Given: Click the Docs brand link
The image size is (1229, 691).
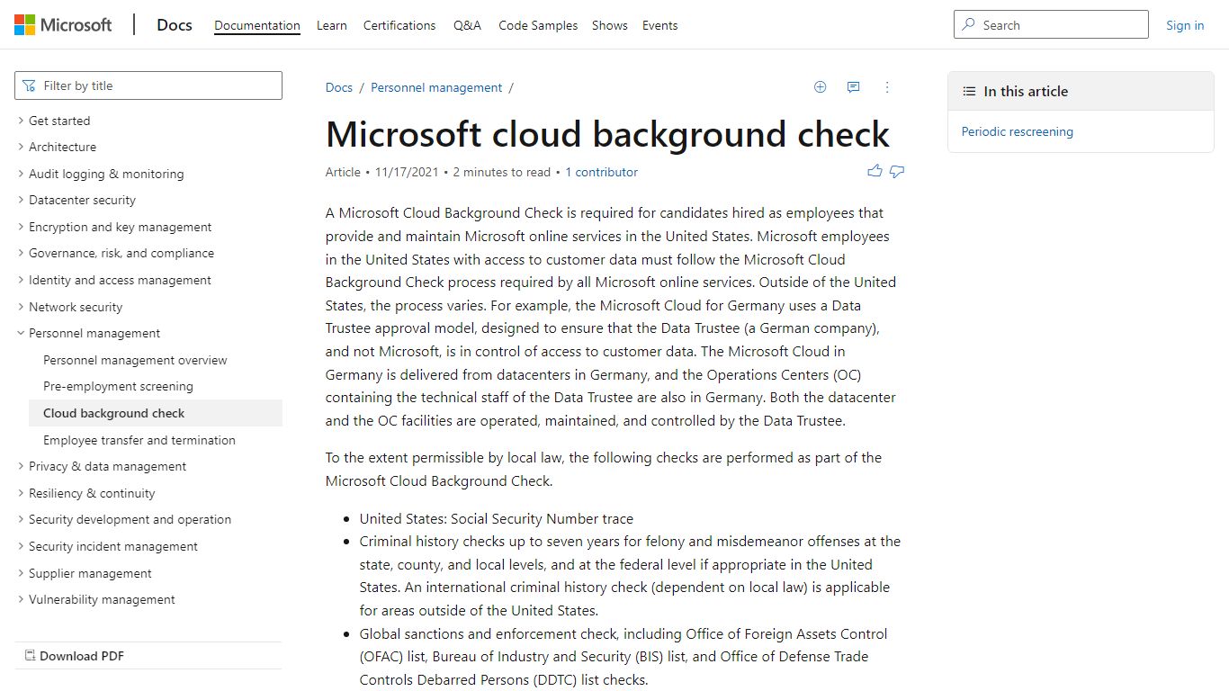Looking at the screenshot, I should tap(175, 25).
